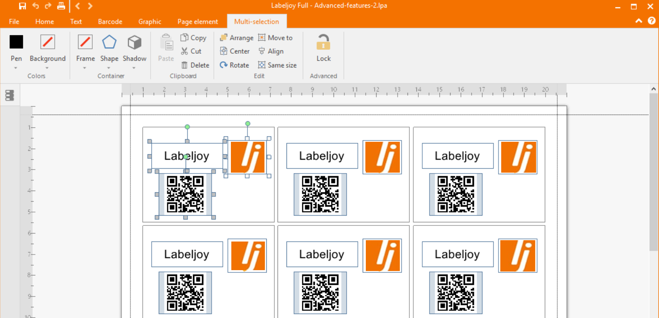The height and width of the screenshot is (318, 659).
Task: Go to previous page arrow
Action: 78,6
